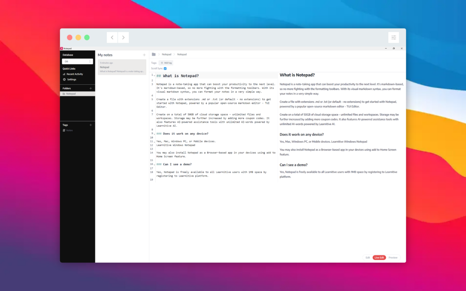Minimize the inner Notepad window
The width and height of the screenshot is (466, 291).
tap(386, 48)
